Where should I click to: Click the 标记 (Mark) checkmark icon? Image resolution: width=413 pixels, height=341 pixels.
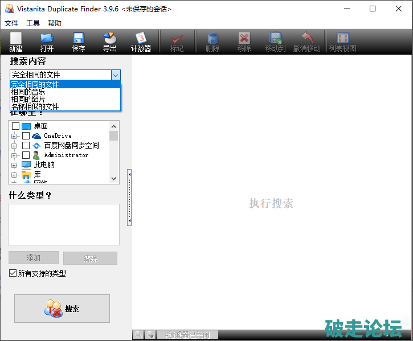point(177,39)
